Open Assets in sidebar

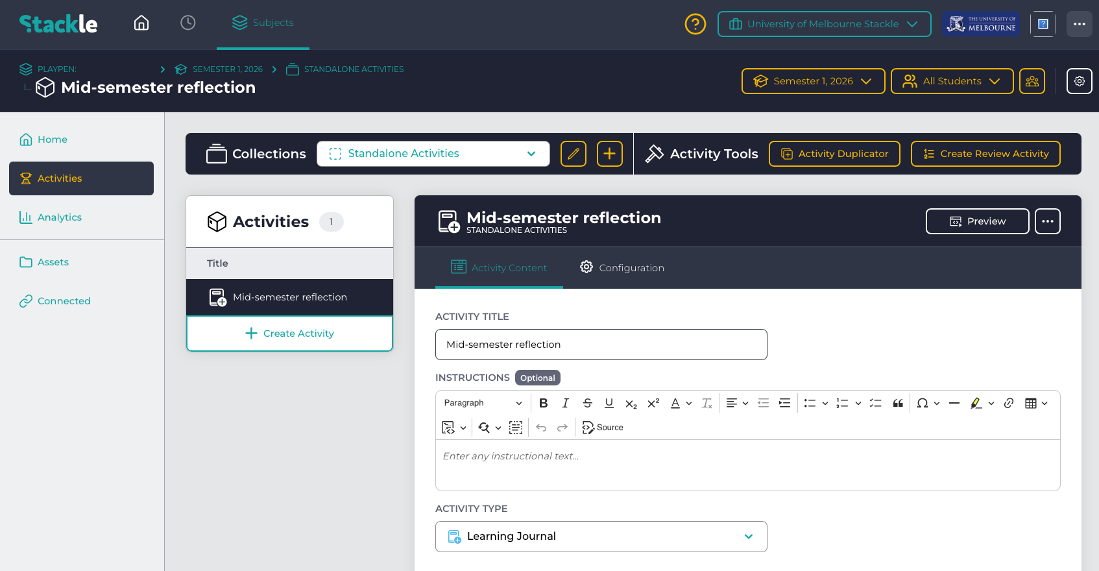pyautogui.click(x=81, y=262)
